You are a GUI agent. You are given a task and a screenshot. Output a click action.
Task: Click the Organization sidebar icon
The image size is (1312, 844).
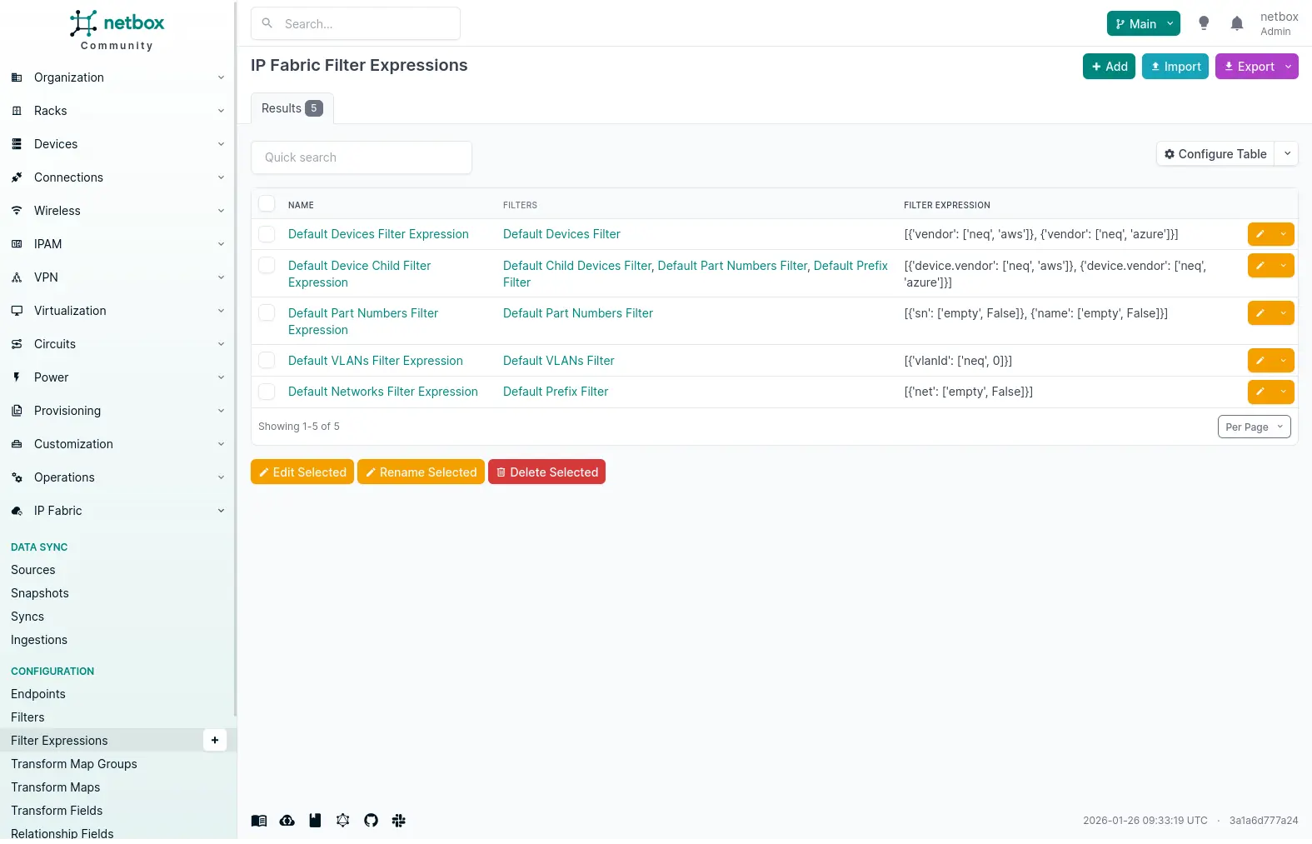click(x=17, y=77)
